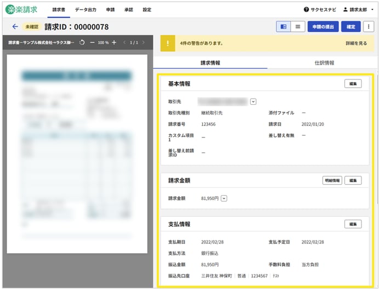Open 明細情報 in the 請求金額 section
Viewport: 381px width, 292px height.
[x=331, y=180]
